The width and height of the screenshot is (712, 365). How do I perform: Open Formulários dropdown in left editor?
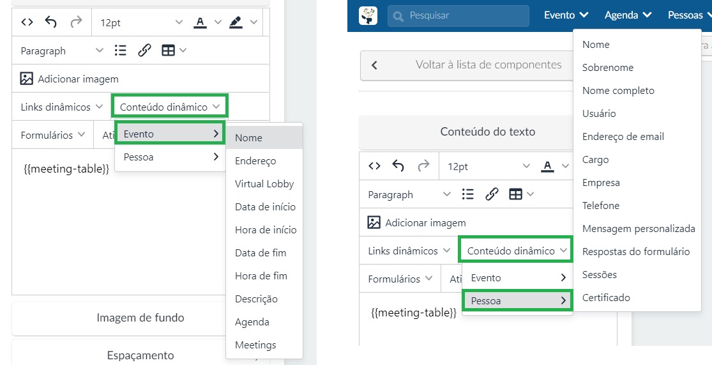coord(52,135)
